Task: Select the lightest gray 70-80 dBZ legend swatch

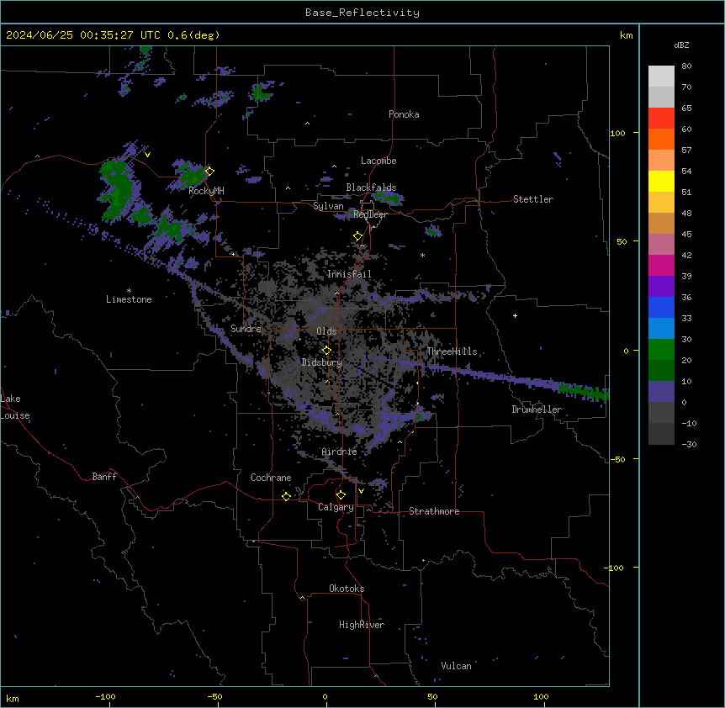Action: click(661, 76)
